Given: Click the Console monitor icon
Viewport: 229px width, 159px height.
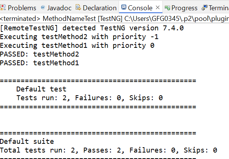Looking at the screenshot, I should pyautogui.click(x=124, y=7).
